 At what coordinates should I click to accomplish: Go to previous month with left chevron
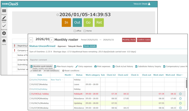click(31, 40)
